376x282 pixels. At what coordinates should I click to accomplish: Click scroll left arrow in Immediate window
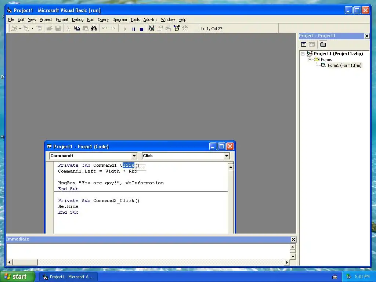click(9, 262)
